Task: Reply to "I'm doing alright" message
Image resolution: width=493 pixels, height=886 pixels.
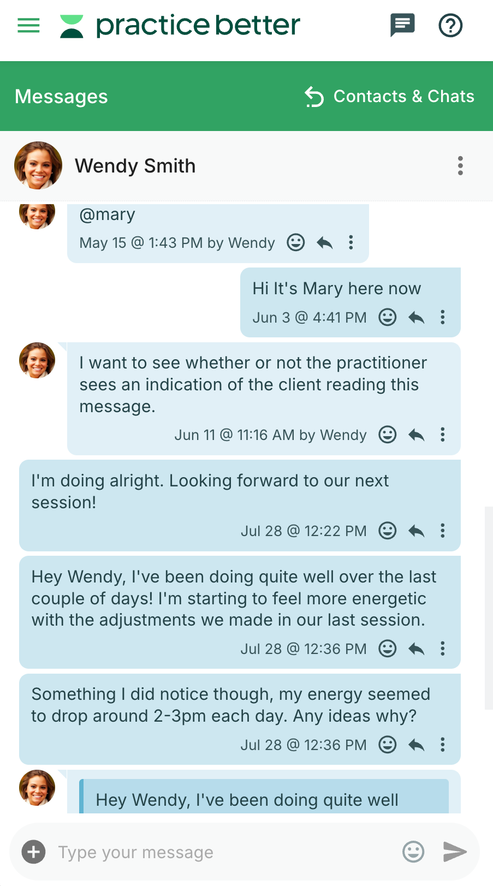Action: 417,531
